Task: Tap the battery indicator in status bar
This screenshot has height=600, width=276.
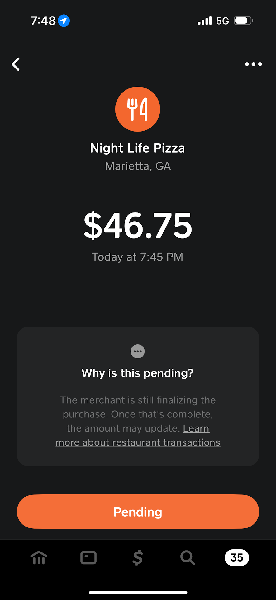Action: point(243,21)
